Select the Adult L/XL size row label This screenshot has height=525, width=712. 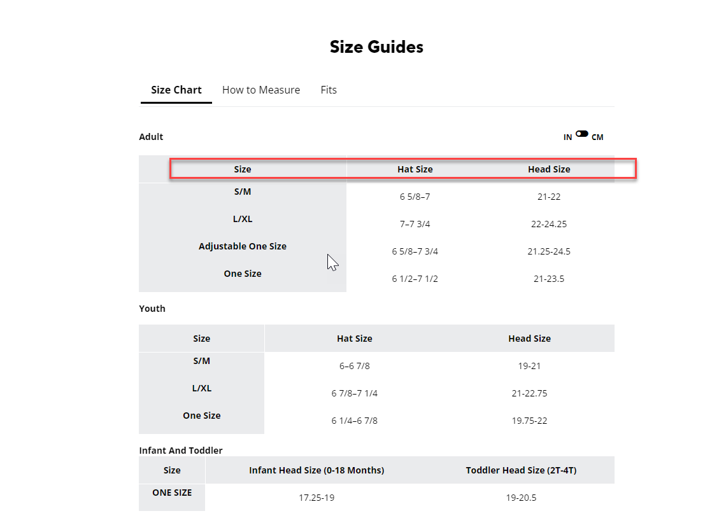[x=243, y=219]
